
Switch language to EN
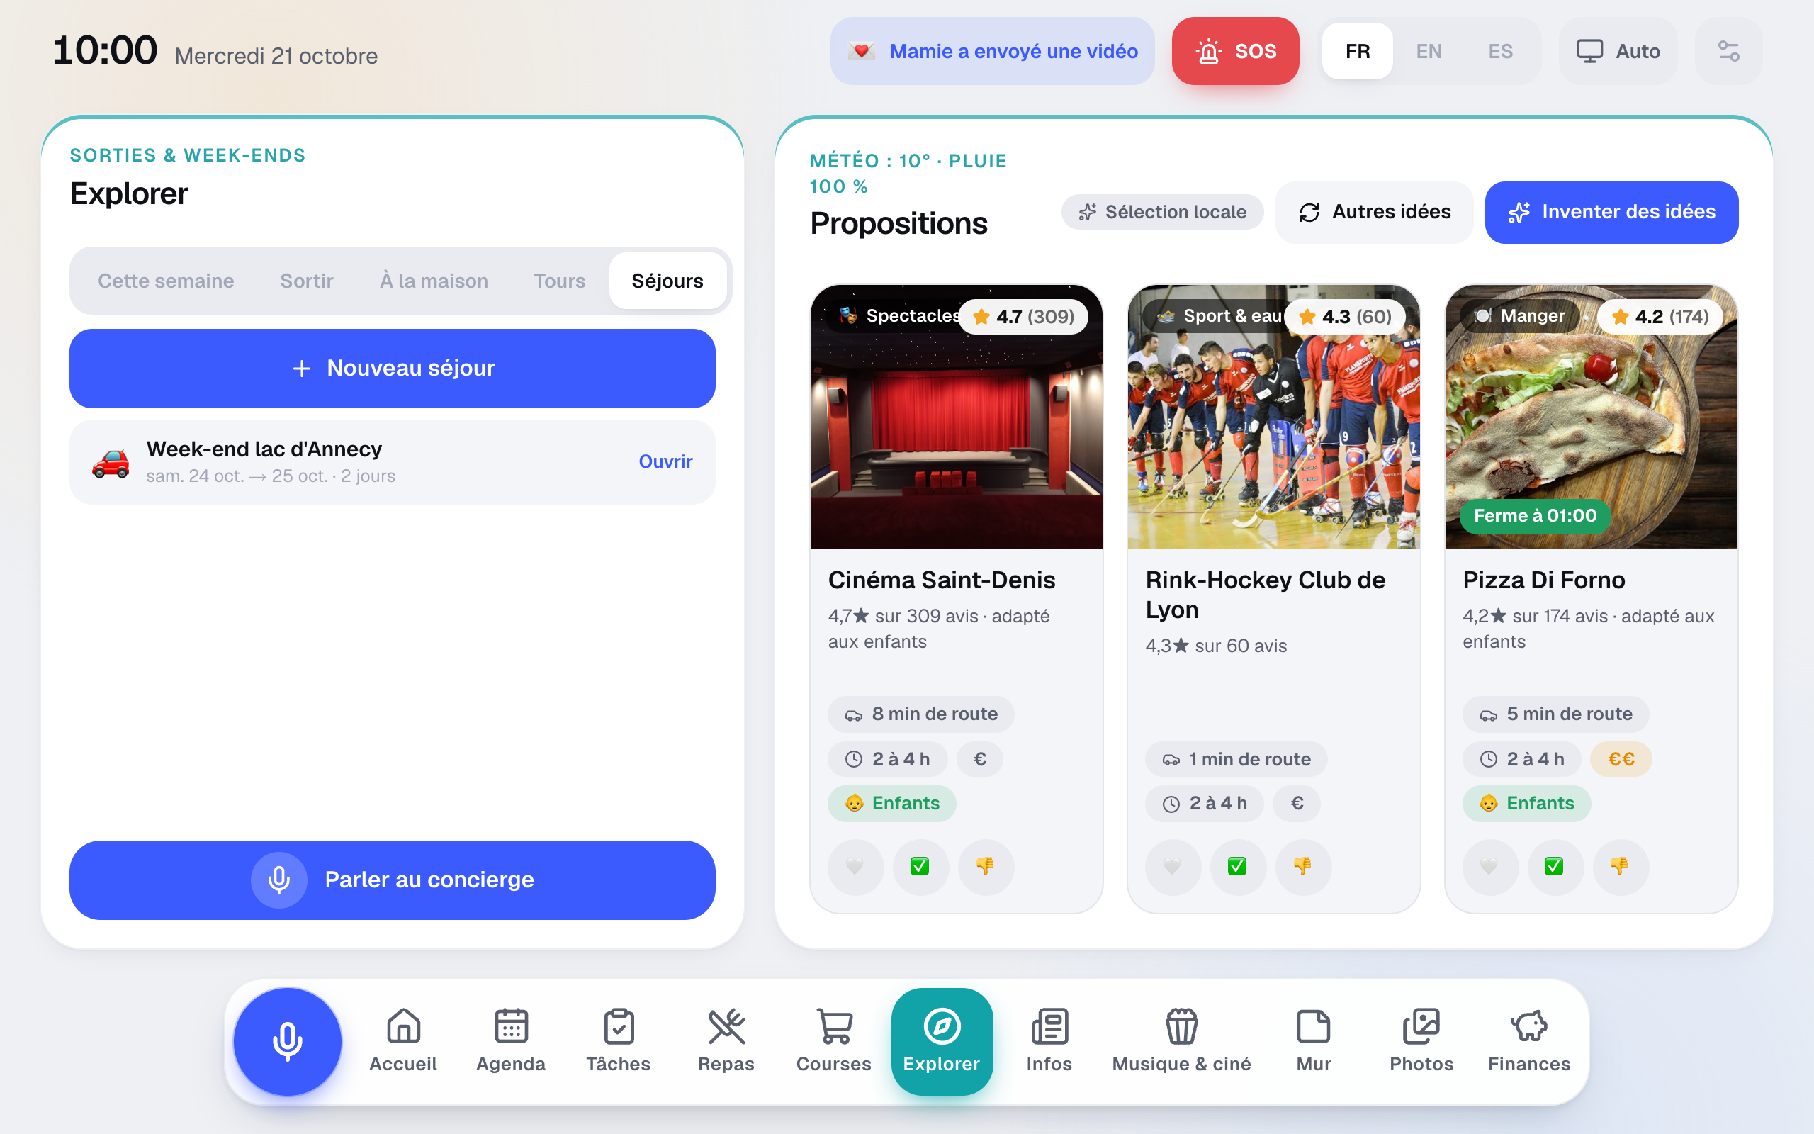point(1429,51)
